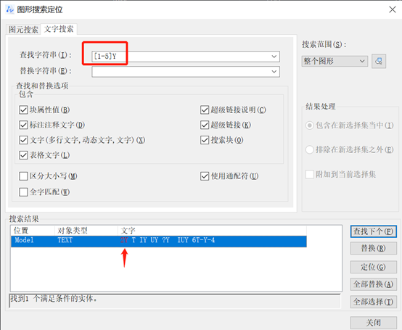Click the 定位(G) button

point(373,267)
